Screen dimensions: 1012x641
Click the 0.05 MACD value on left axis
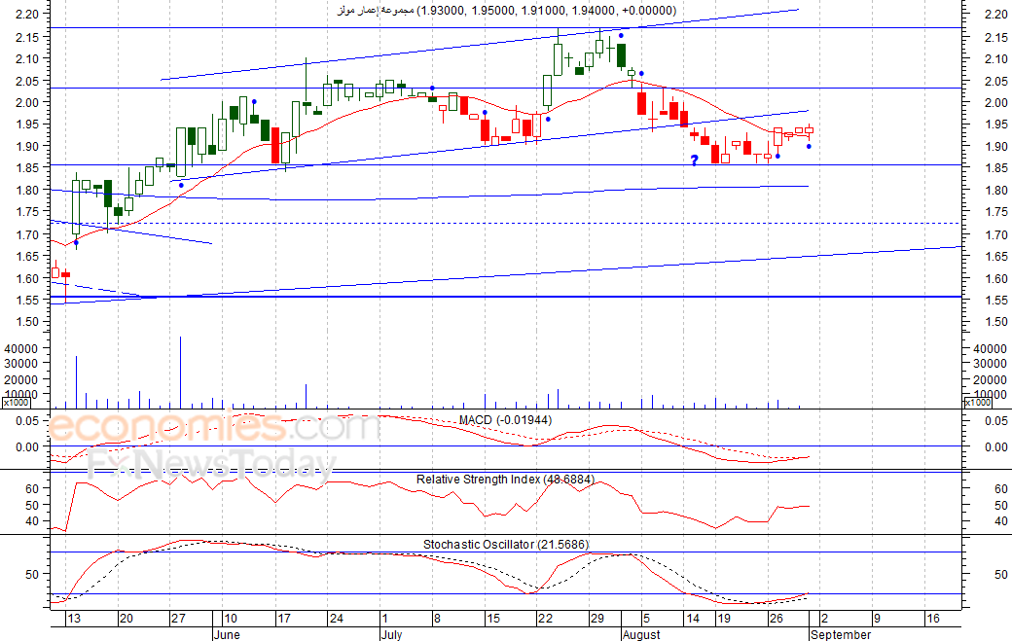click(x=27, y=421)
